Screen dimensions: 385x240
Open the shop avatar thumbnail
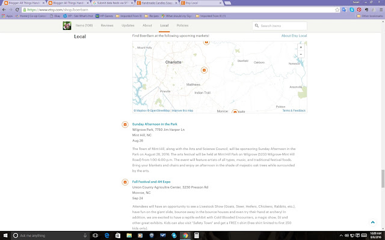click(x=67, y=26)
